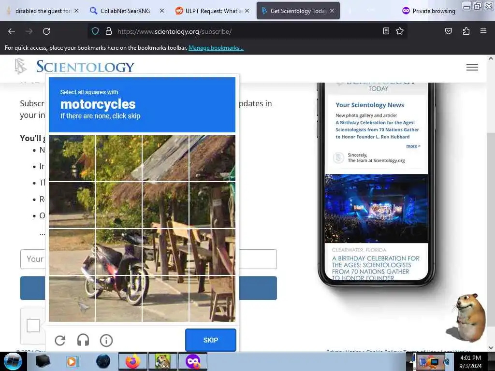Click the Private browsing indicator
This screenshot has height=371, width=495.
click(429, 11)
